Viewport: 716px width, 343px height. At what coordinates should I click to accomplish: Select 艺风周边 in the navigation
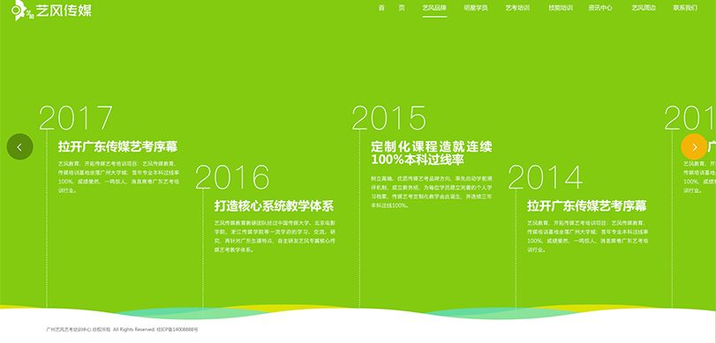point(644,8)
